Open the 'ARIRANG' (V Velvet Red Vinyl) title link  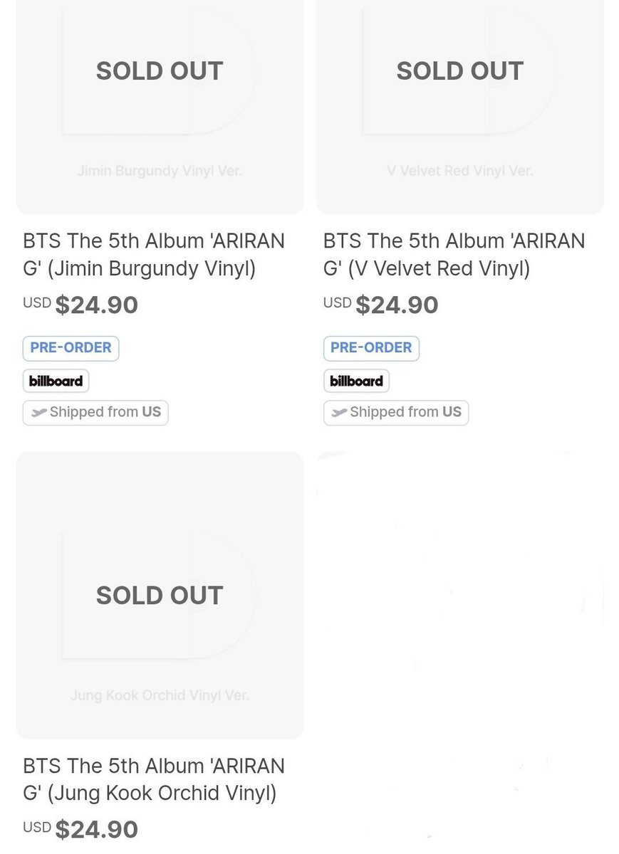pyautogui.click(x=454, y=255)
